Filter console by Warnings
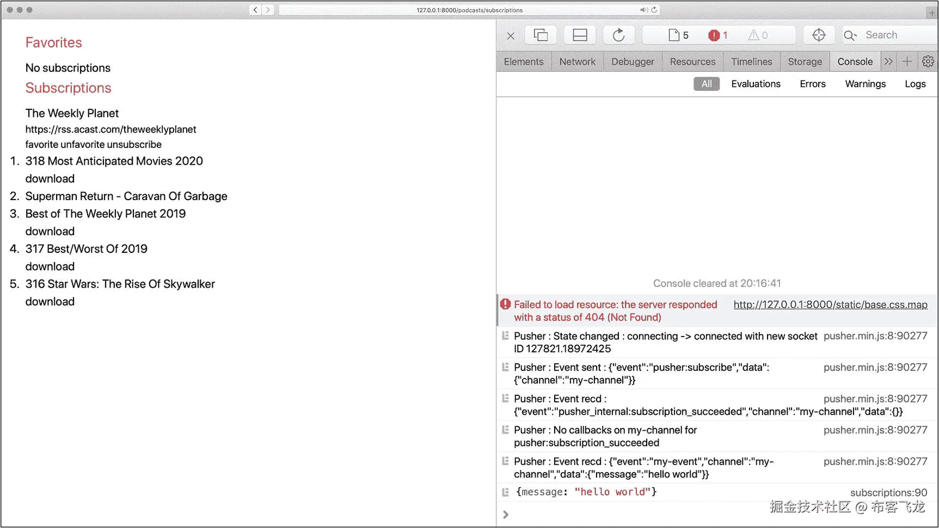 pyautogui.click(x=866, y=84)
